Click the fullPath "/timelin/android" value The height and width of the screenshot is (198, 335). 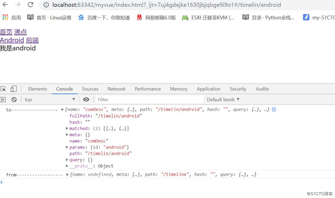(119, 116)
